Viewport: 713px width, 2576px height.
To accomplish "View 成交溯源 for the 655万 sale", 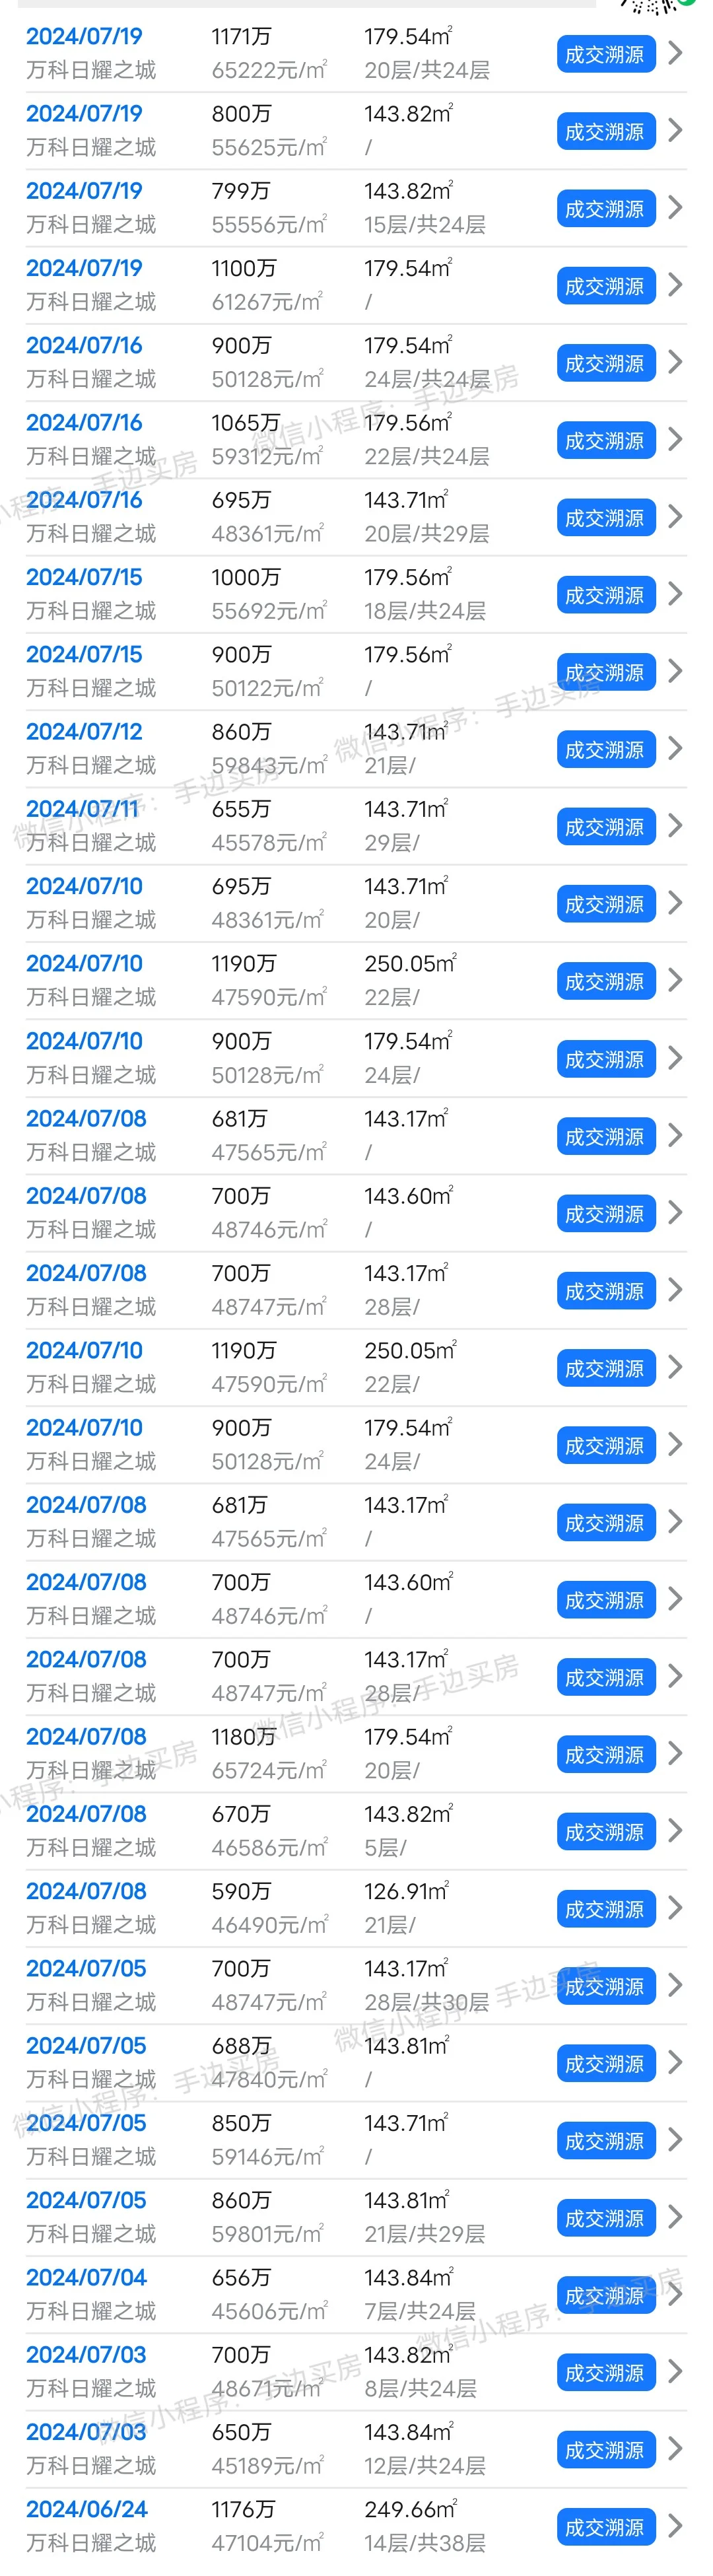I will coord(605,826).
